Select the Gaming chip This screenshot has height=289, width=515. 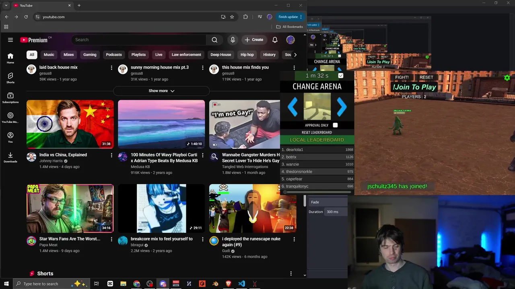[x=90, y=55]
